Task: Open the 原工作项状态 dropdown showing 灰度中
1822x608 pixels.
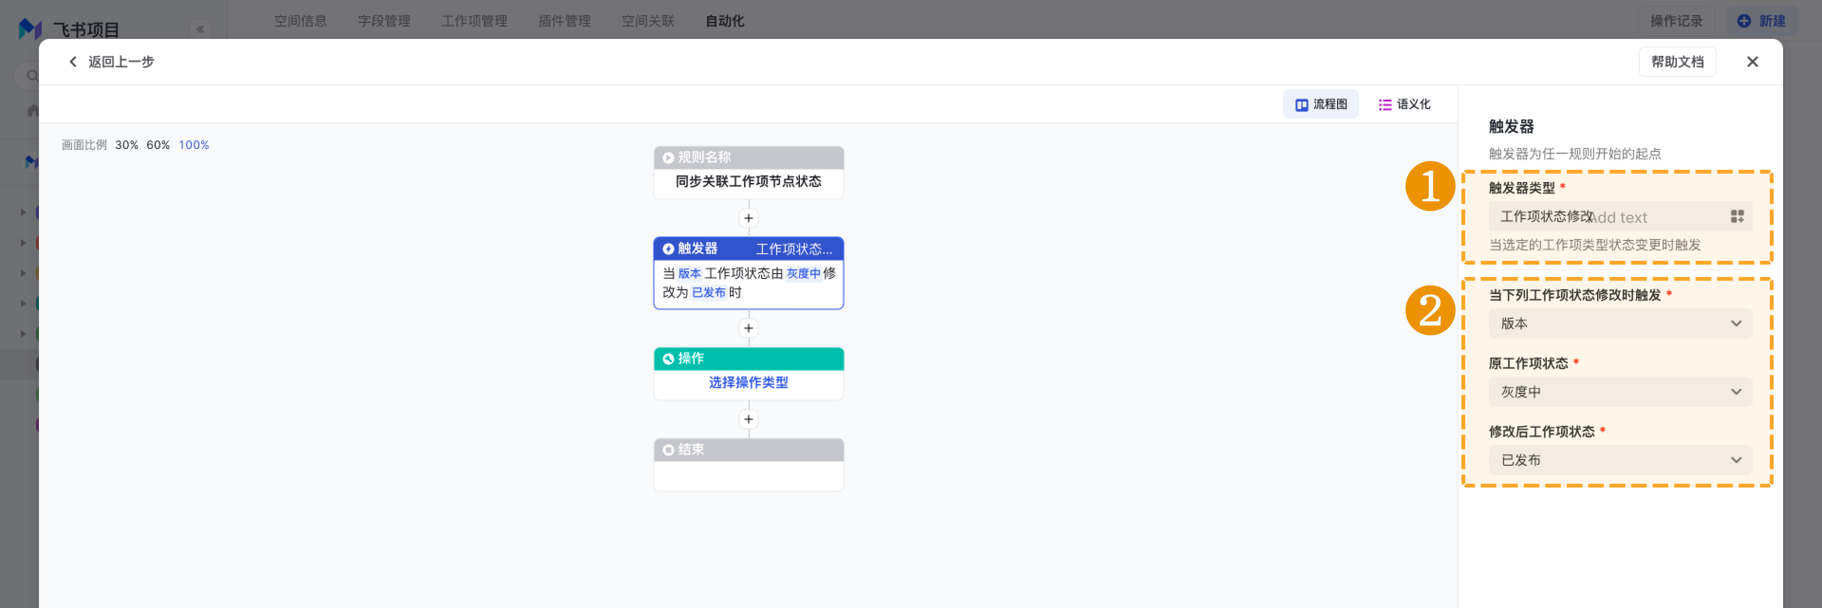Action: pyautogui.click(x=1620, y=392)
